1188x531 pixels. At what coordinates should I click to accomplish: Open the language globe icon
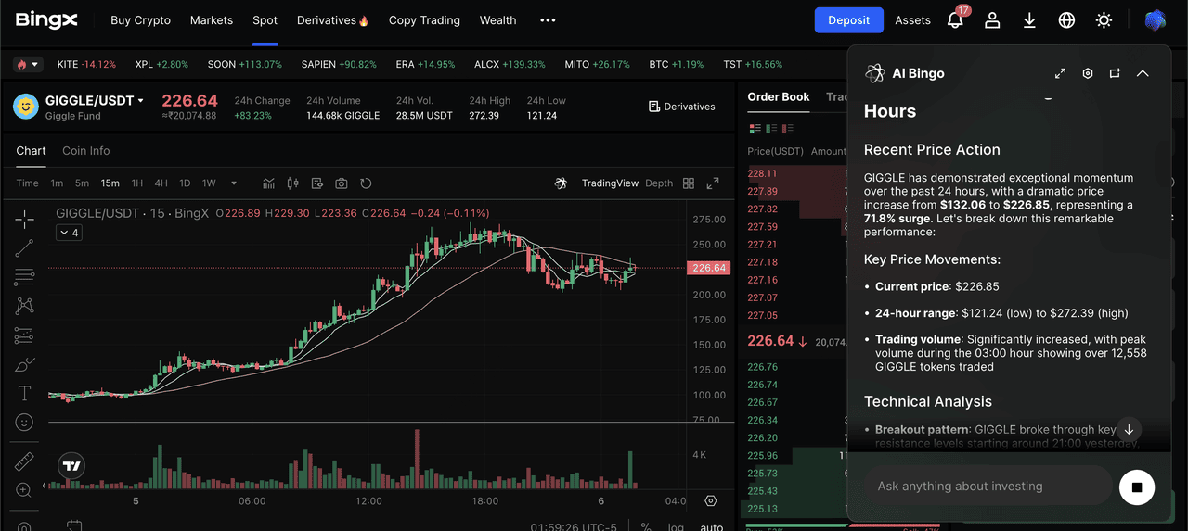pyautogui.click(x=1066, y=19)
